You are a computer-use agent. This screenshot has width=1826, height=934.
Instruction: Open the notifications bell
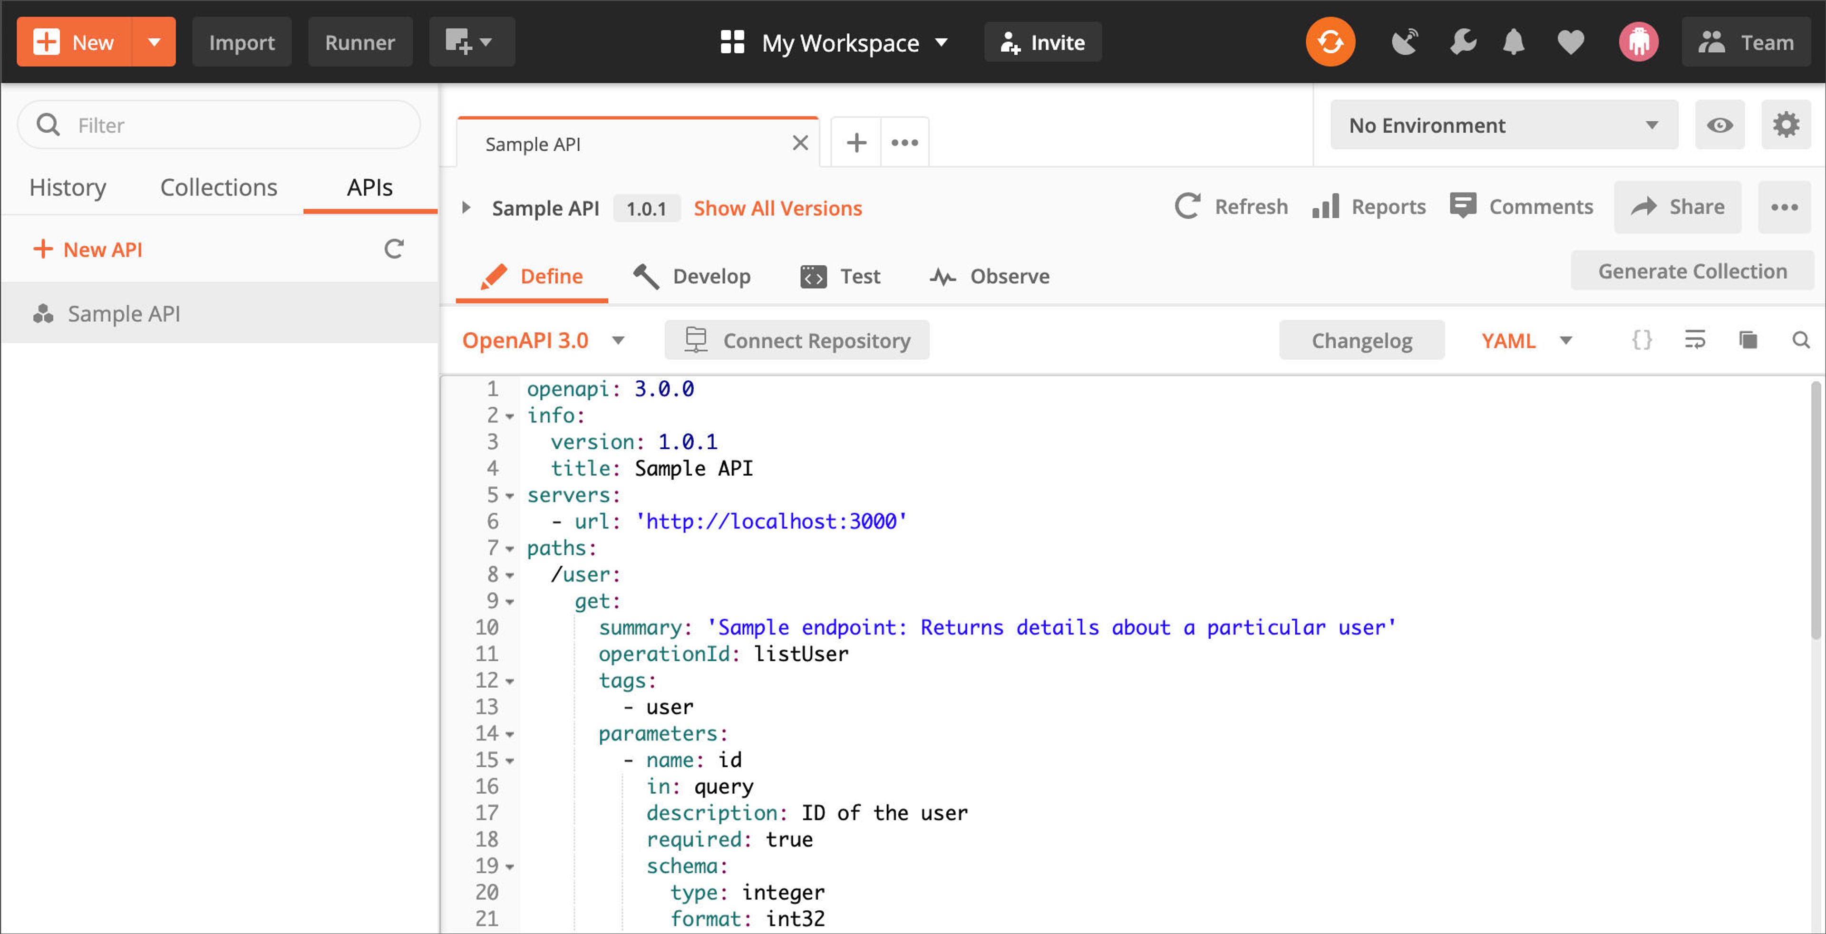[x=1514, y=42]
